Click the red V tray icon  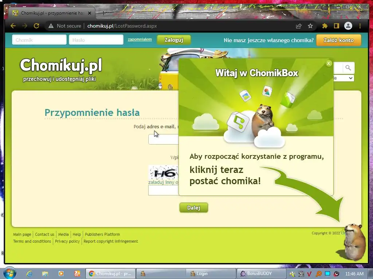pos(309,274)
